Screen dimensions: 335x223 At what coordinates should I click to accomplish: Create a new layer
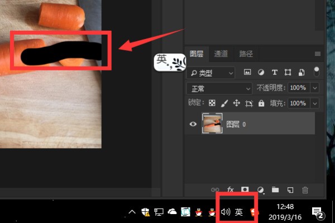(x=290, y=189)
